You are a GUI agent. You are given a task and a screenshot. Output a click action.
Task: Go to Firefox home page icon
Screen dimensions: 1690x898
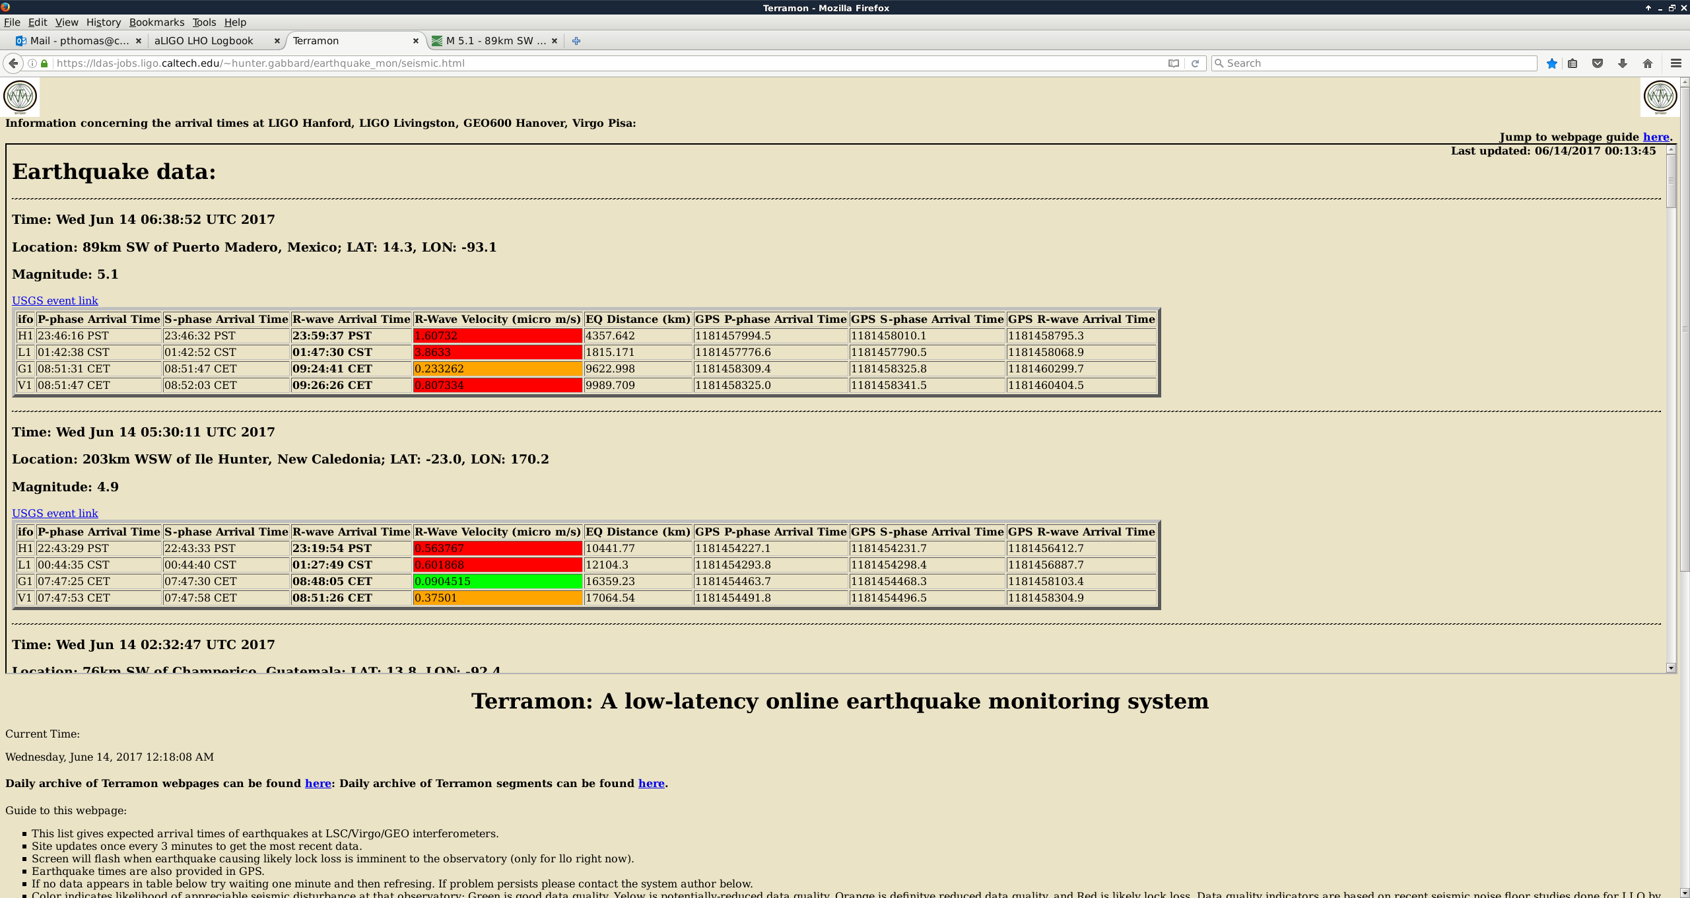point(1648,63)
